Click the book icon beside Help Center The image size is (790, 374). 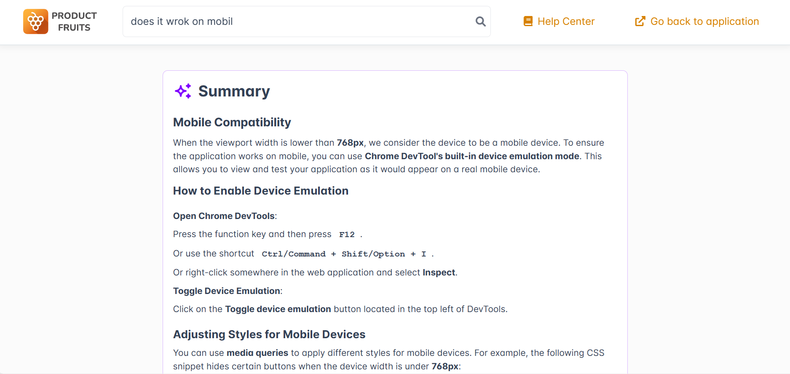pos(528,21)
